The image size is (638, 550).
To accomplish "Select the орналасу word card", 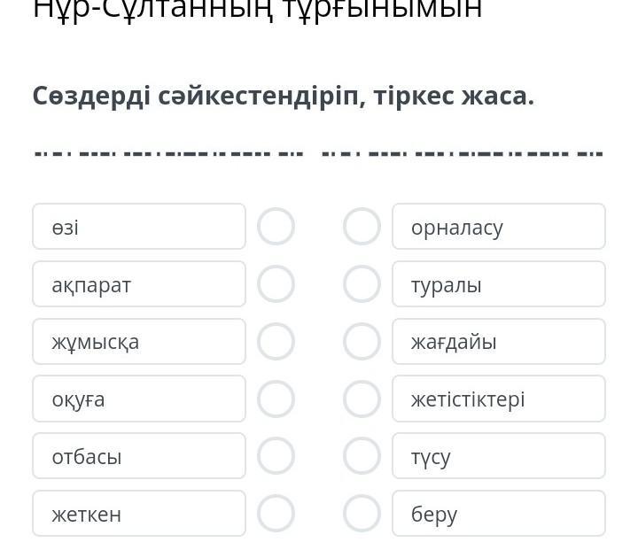I will click(499, 227).
